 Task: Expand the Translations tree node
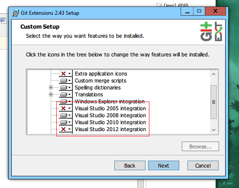click(x=51, y=95)
